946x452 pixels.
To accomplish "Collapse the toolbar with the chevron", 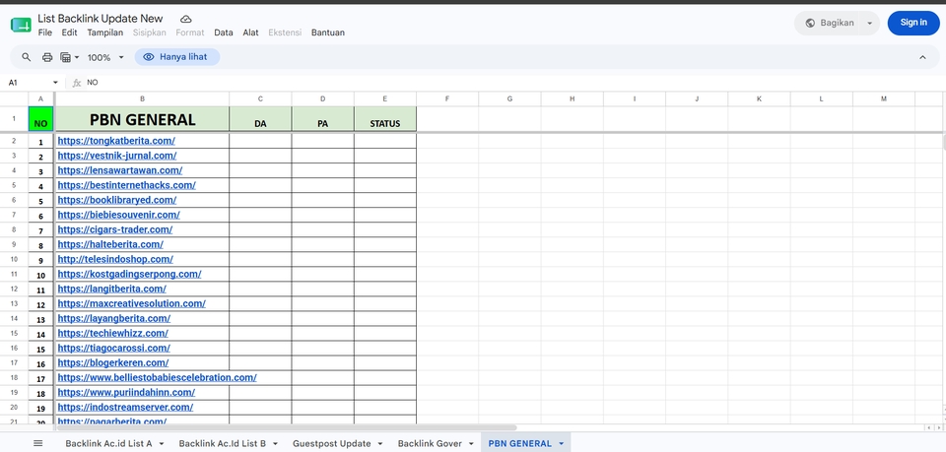I will 922,57.
